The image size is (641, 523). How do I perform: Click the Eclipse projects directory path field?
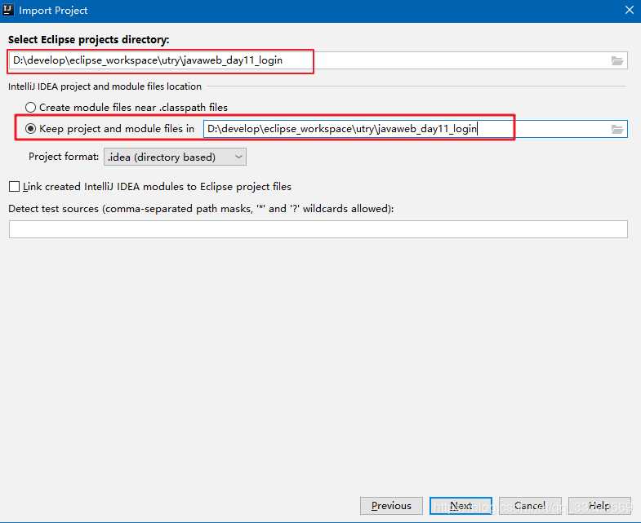pyautogui.click(x=318, y=60)
